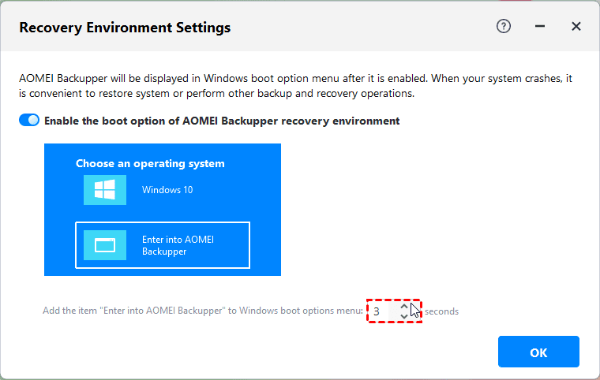Minimize the Recovery Environment Settings dialog

click(x=540, y=26)
